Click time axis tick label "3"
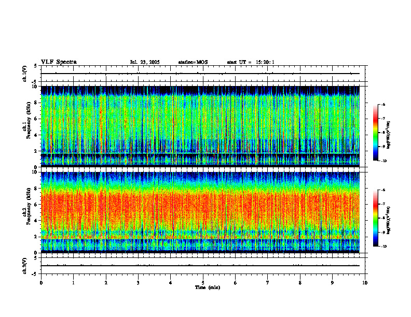The image size is (411, 317). click(x=138, y=283)
